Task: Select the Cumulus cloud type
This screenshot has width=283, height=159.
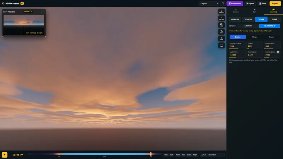Action: click(235, 19)
